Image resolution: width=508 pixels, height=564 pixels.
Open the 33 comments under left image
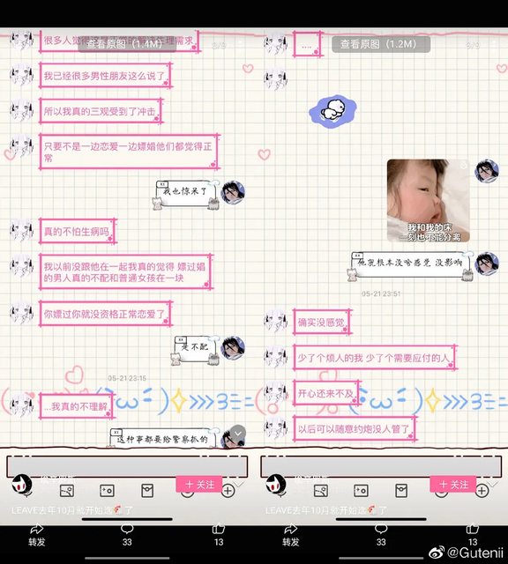[127, 535]
